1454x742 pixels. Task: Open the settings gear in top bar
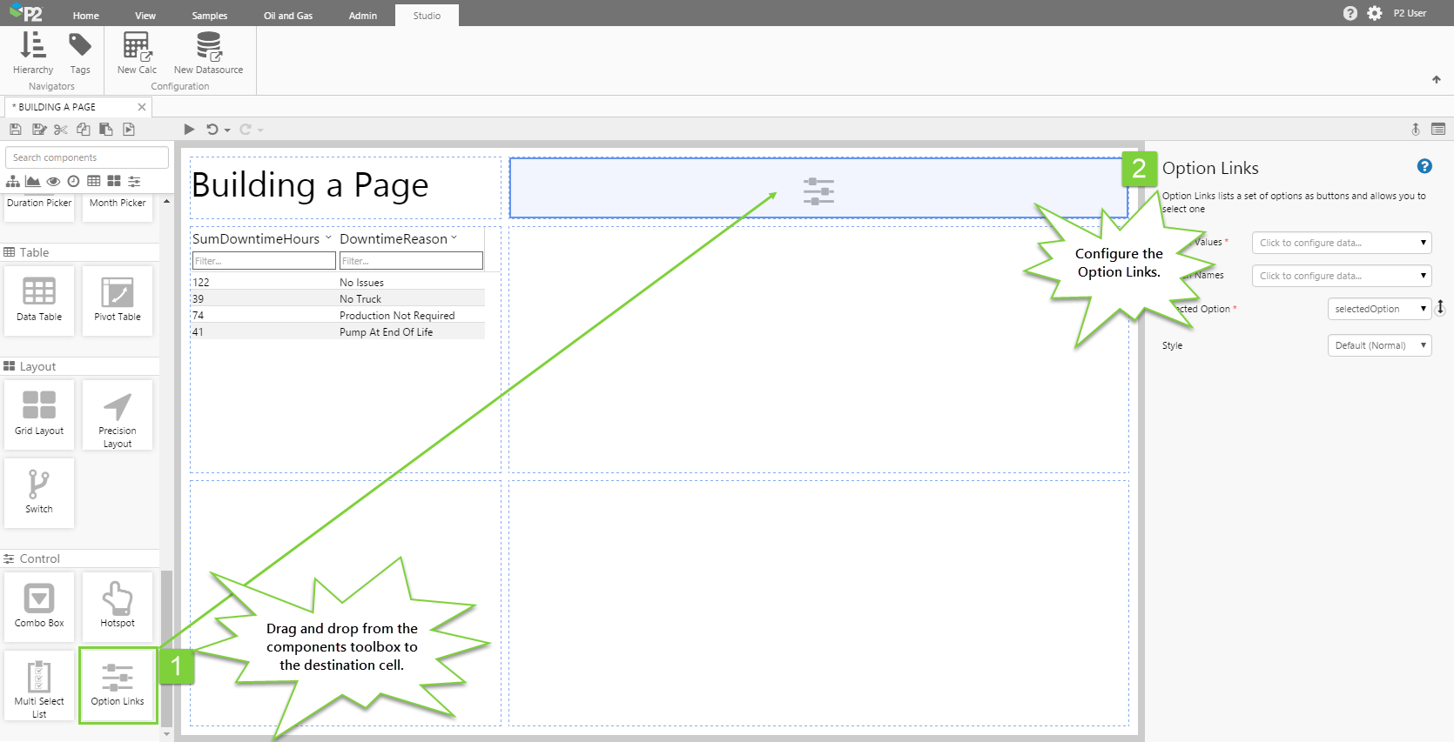pos(1375,13)
